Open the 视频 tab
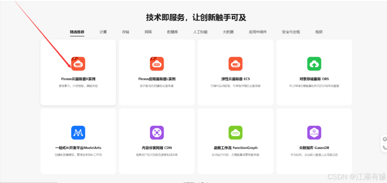 click(x=319, y=32)
